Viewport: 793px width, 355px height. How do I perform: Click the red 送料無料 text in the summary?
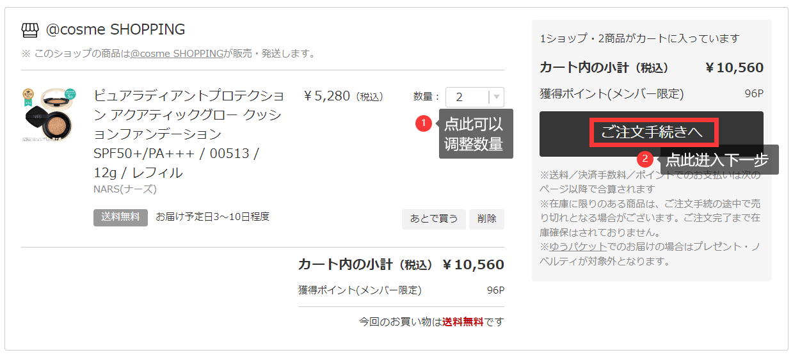pyautogui.click(x=463, y=322)
